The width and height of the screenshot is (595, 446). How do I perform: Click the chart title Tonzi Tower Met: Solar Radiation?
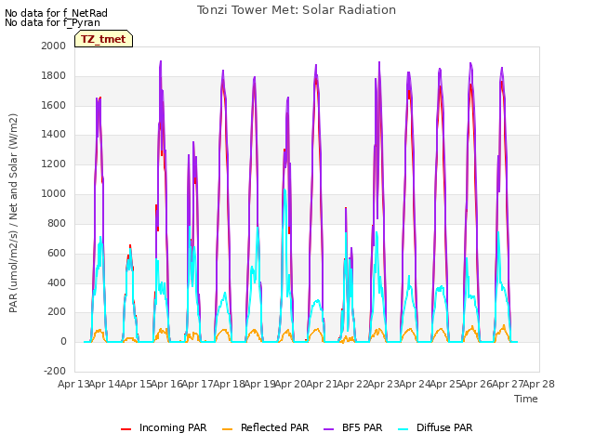point(297,10)
